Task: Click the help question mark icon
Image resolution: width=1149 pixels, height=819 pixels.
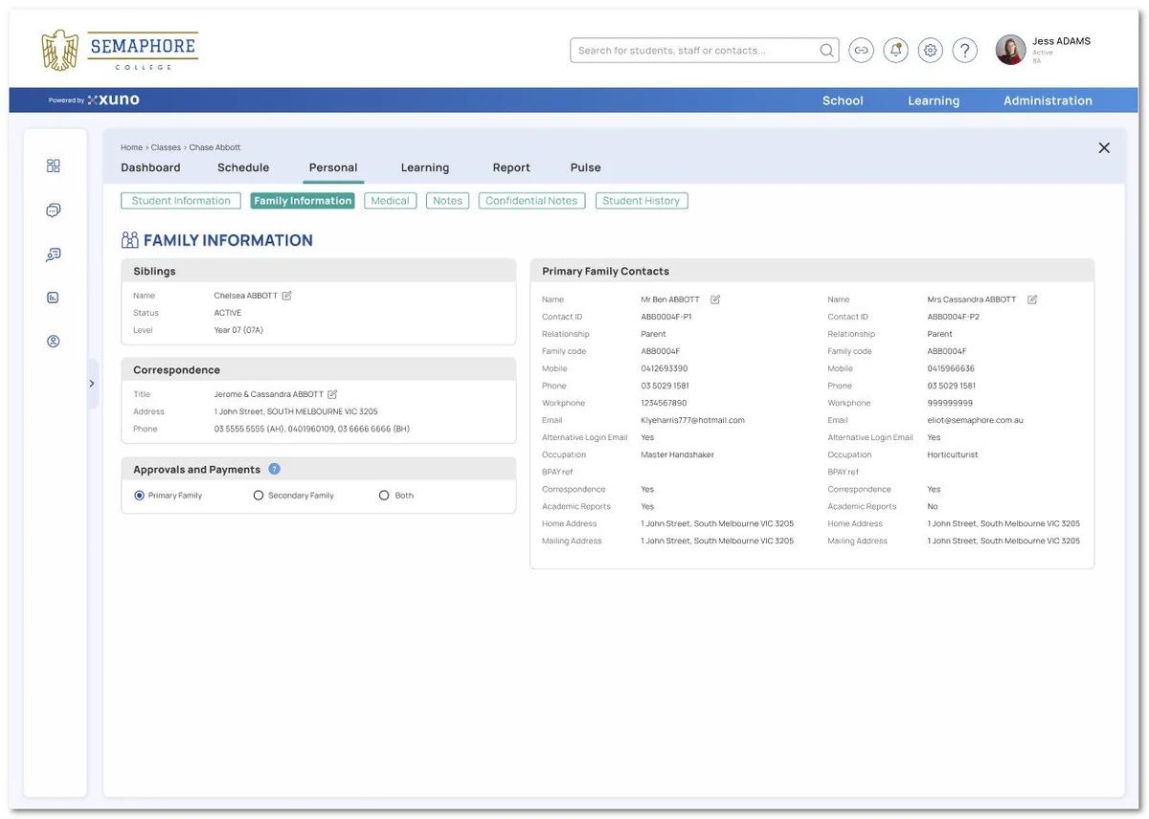Action: (x=964, y=51)
